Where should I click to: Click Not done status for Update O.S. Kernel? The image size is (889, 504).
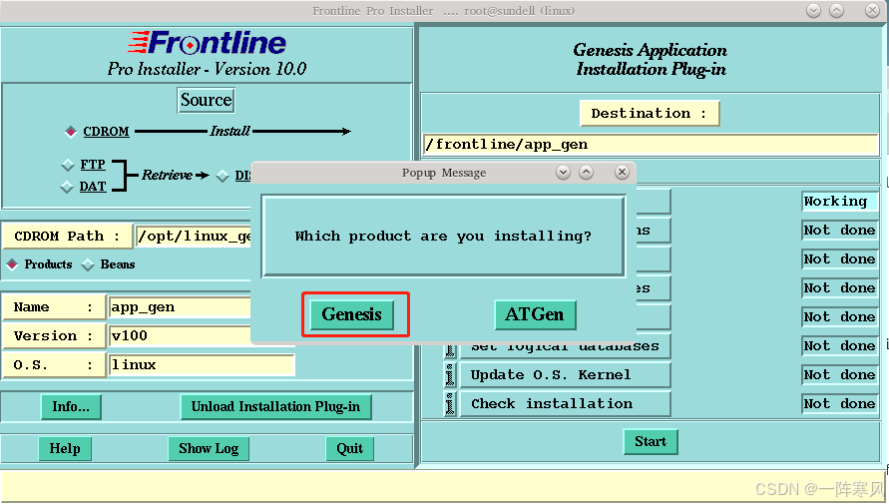pyautogui.click(x=839, y=374)
